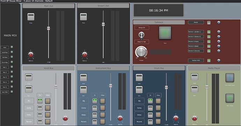Image resolution: width=241 pixels, height=126 pixels.
Task: Click the Stream Out fader handle
Action: (x=103, y=24)
